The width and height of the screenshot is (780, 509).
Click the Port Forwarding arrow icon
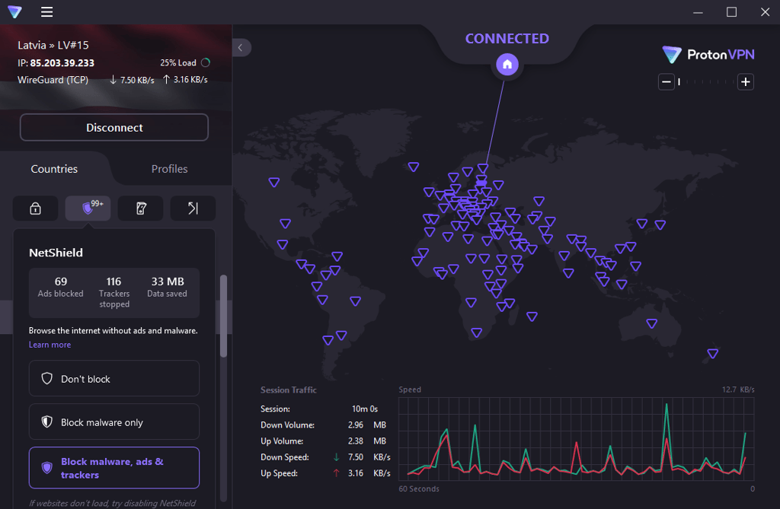(193, 208)
